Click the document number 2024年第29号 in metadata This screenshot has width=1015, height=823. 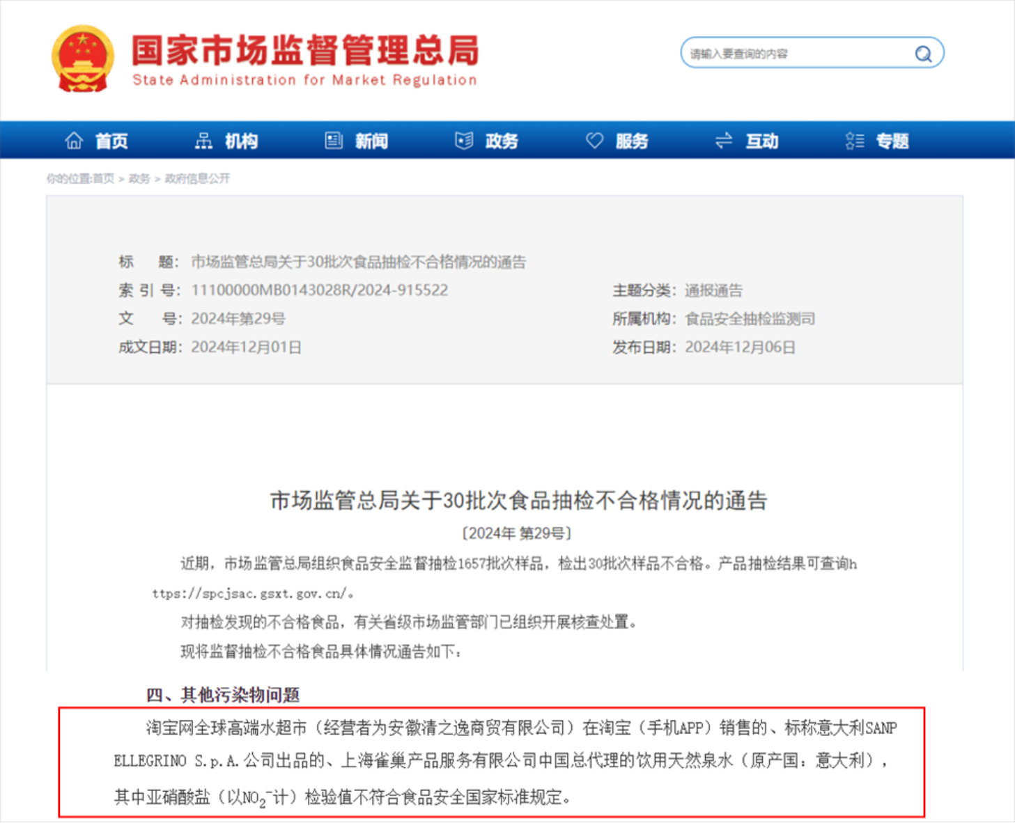pyautogui.click(x=238, y=319)
